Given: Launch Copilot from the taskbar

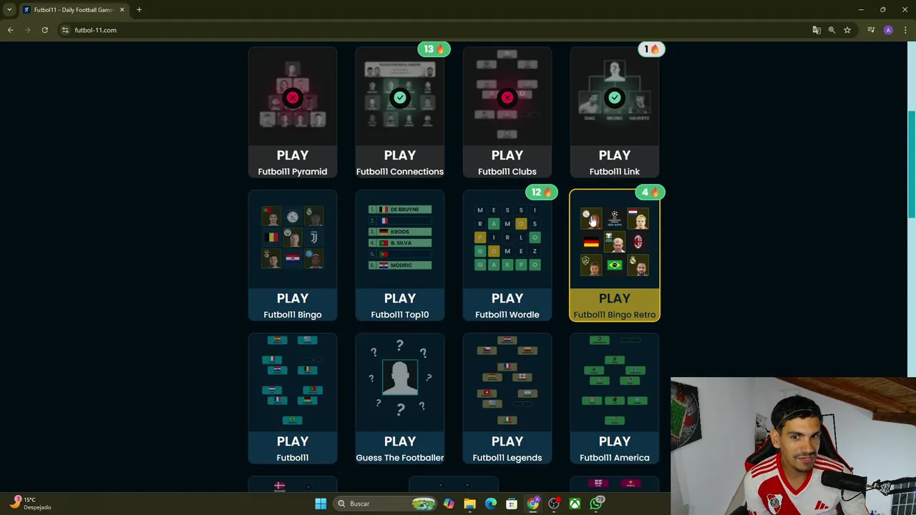Looking at the screenshot, I should (449, 504).
